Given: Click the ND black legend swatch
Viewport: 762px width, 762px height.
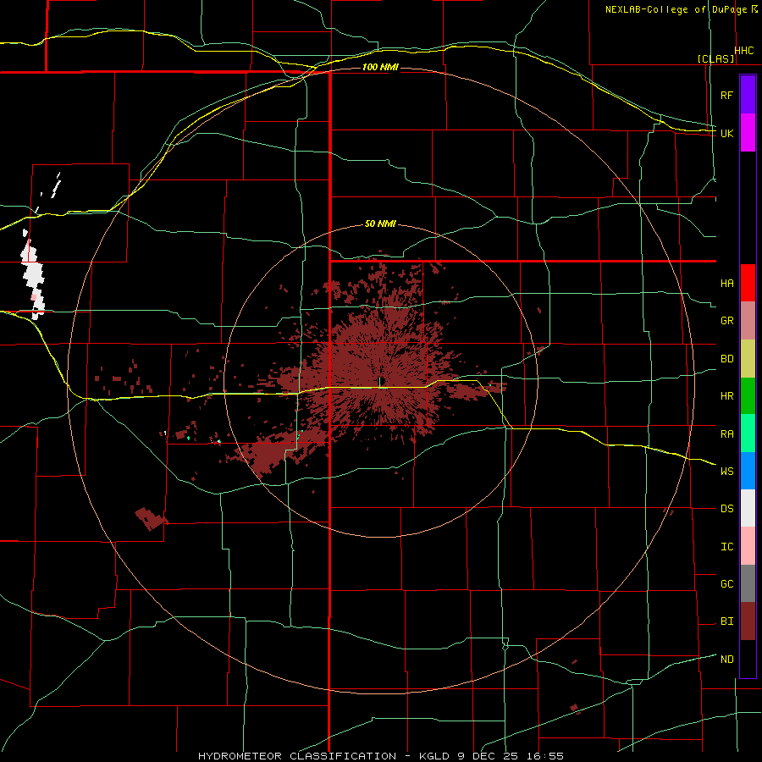Looking at the screenshot, I should coord(748,659).
